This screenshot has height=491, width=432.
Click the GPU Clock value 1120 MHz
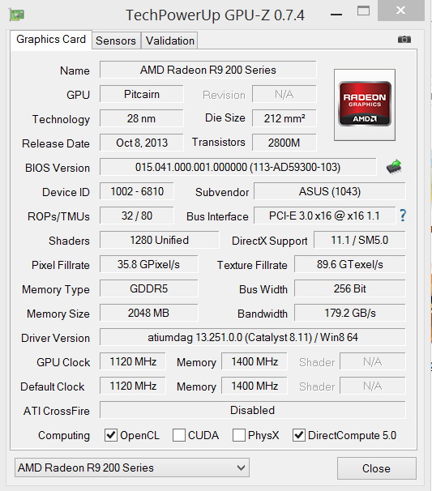[133, 361]
